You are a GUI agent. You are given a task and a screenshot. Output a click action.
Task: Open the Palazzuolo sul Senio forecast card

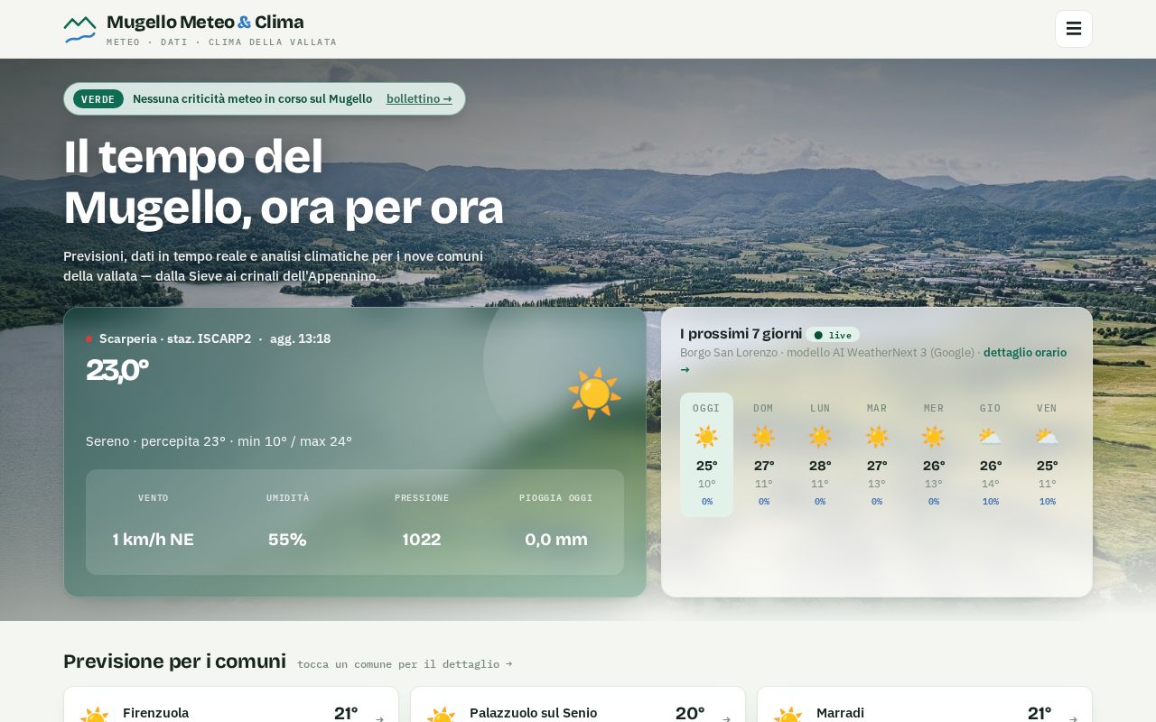pyautogui.click(x=578, y=705)
